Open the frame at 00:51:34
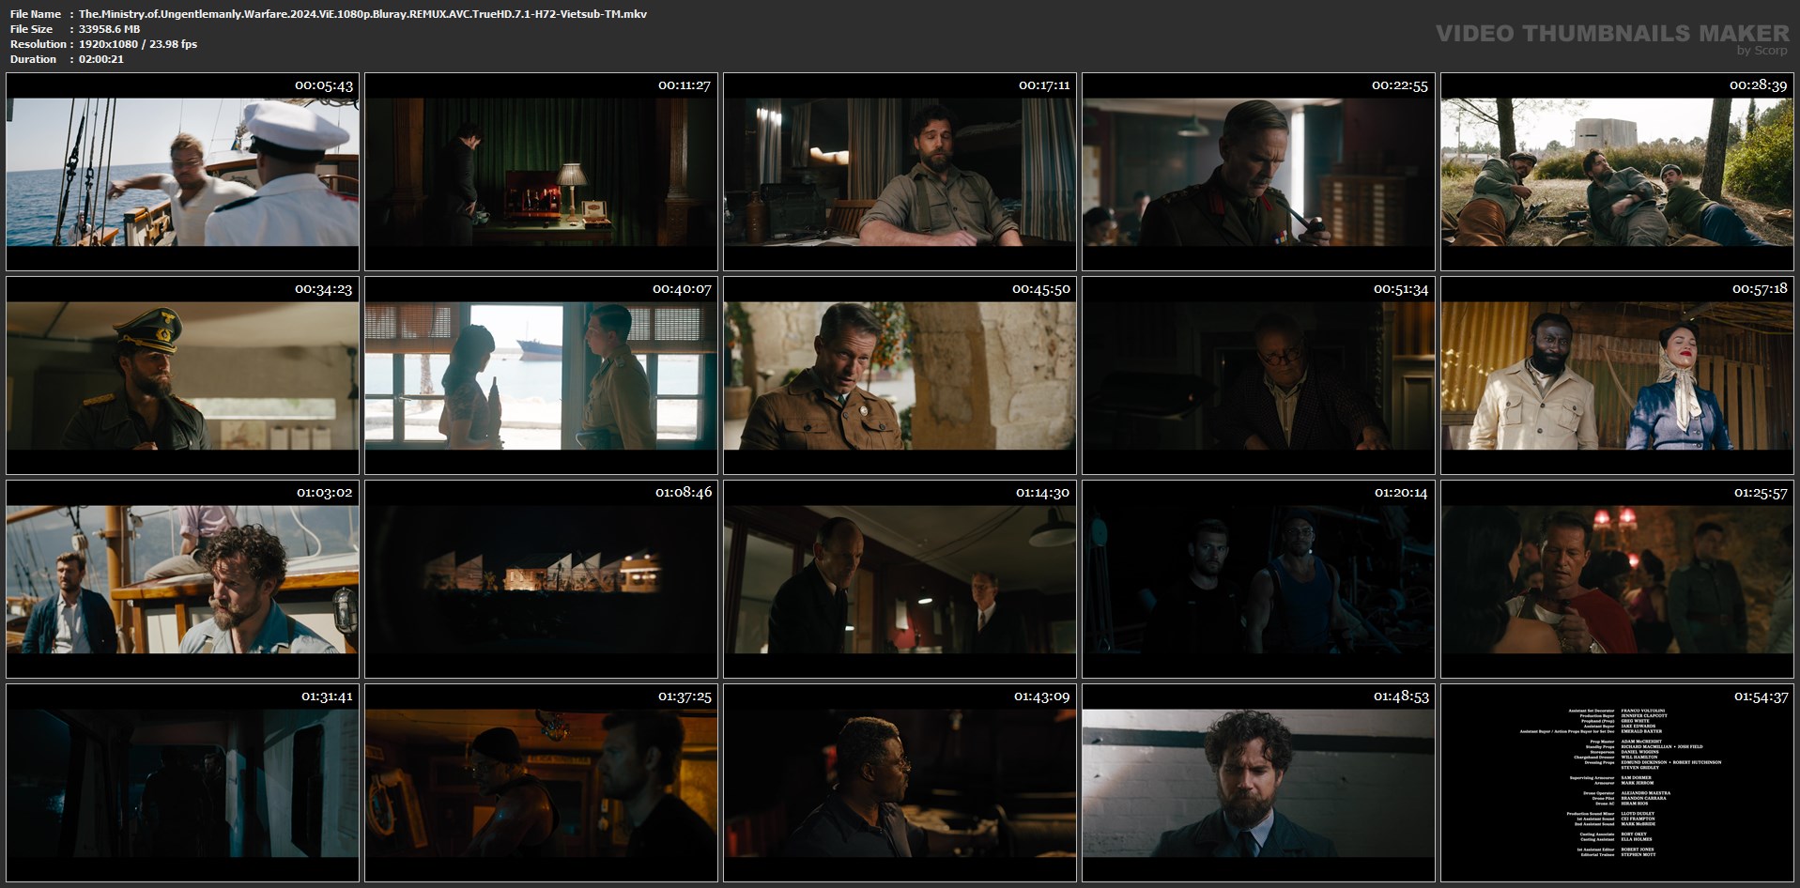This screenshot has width=1800, height=888. coord(1258,375)
